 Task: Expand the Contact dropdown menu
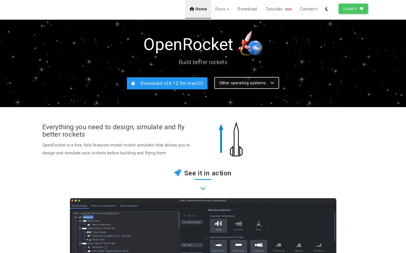coord(309,9)
